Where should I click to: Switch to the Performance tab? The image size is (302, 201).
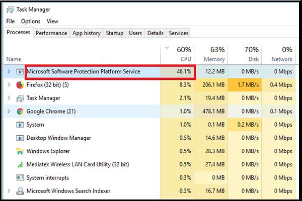51,33
